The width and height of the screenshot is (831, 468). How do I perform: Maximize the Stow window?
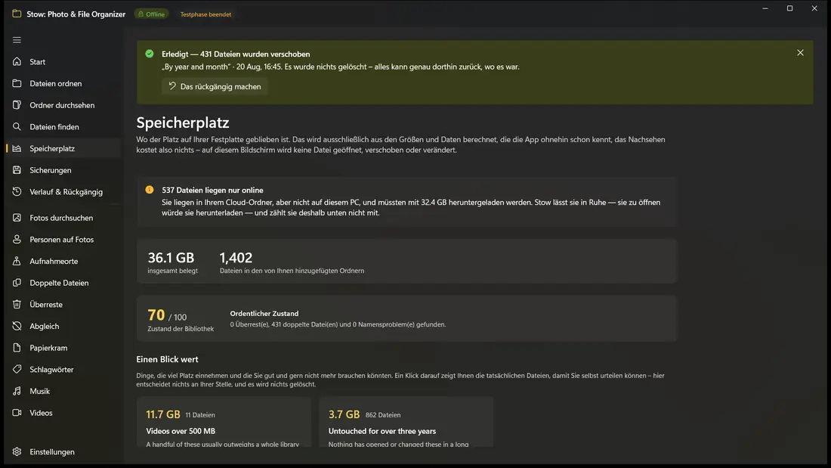tap(789, 8)
